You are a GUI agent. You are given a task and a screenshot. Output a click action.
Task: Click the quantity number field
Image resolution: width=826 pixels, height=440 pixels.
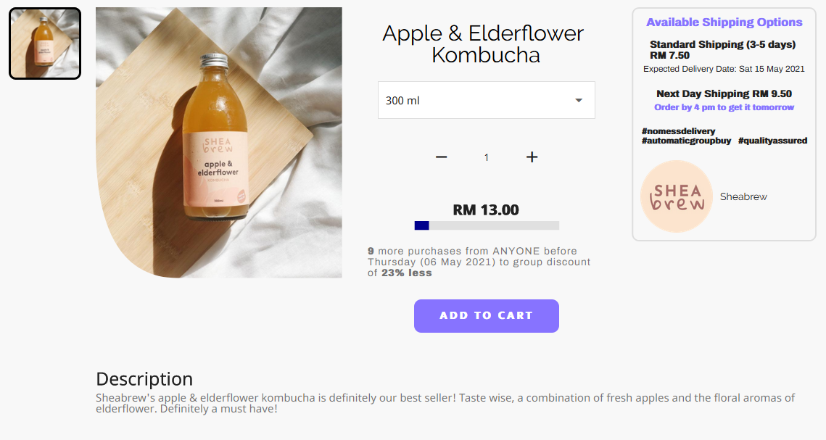[x=486, y=157]
